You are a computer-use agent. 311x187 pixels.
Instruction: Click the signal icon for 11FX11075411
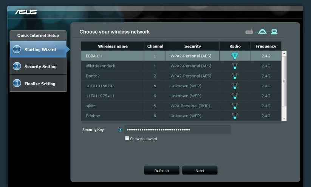click(x=235, y=96)
